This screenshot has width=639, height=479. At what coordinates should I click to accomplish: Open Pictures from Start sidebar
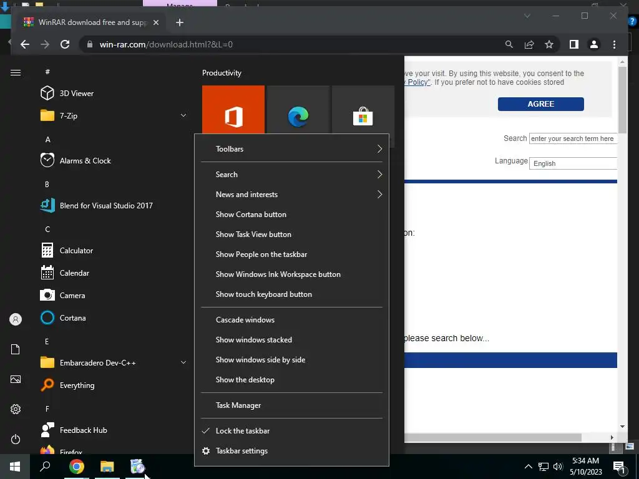[x=16, y=379]
